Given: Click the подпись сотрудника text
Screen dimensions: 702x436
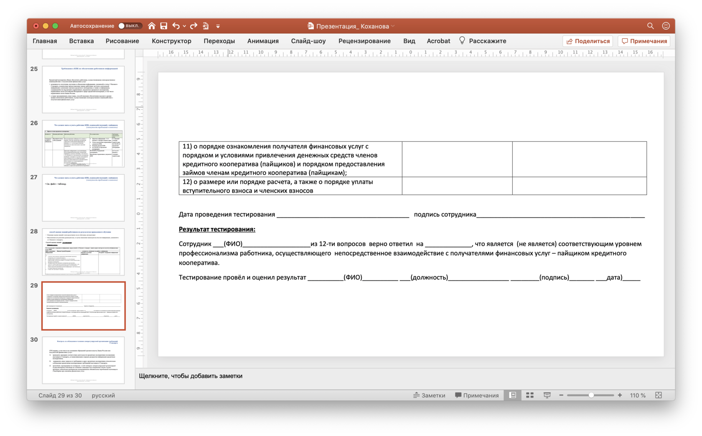Looking at the screenshot, I should coord(445,214).
